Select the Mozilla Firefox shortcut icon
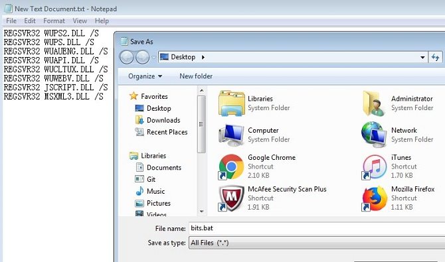Image resolution: width=445 pixels, height=262 pixels. point(375,198)
